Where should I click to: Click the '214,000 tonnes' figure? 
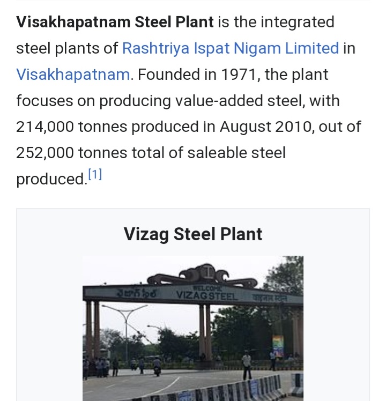click(71, 127)
